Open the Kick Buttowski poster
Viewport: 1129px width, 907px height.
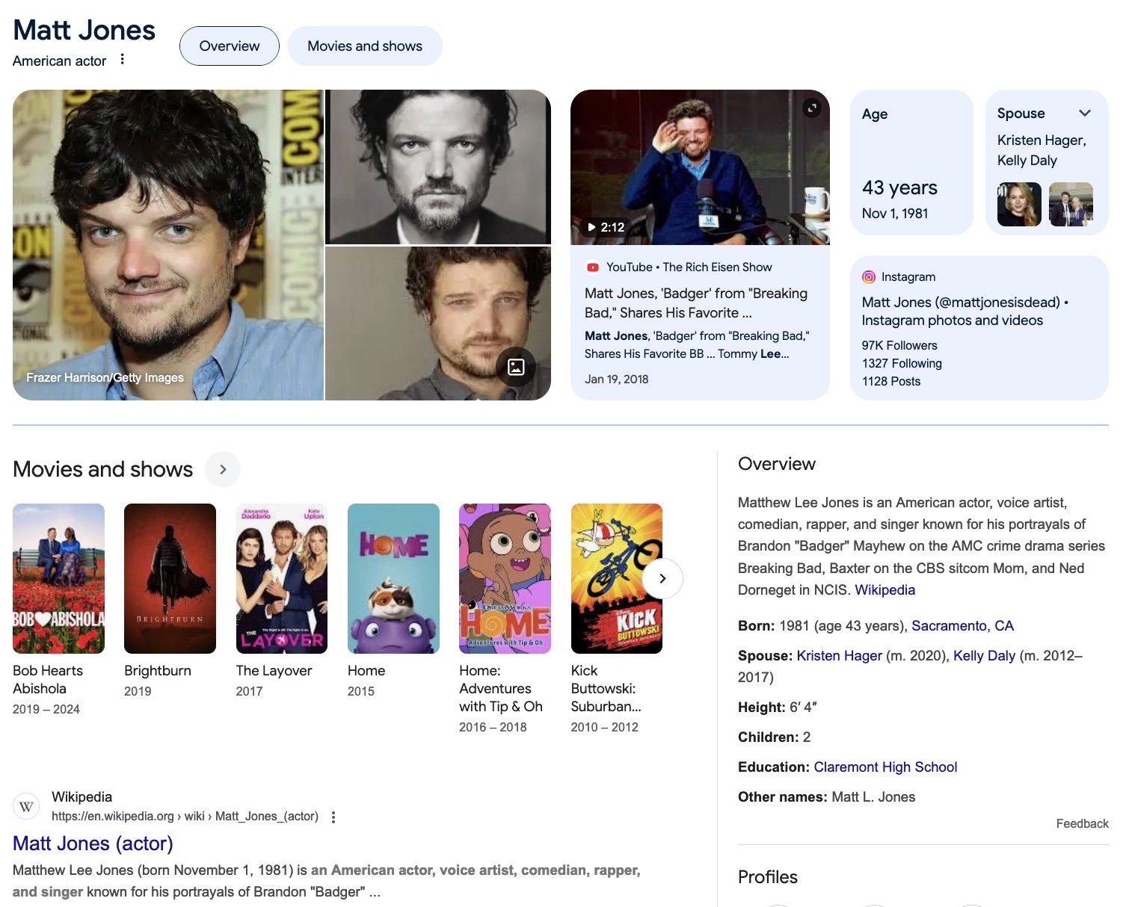click(616, 578)
